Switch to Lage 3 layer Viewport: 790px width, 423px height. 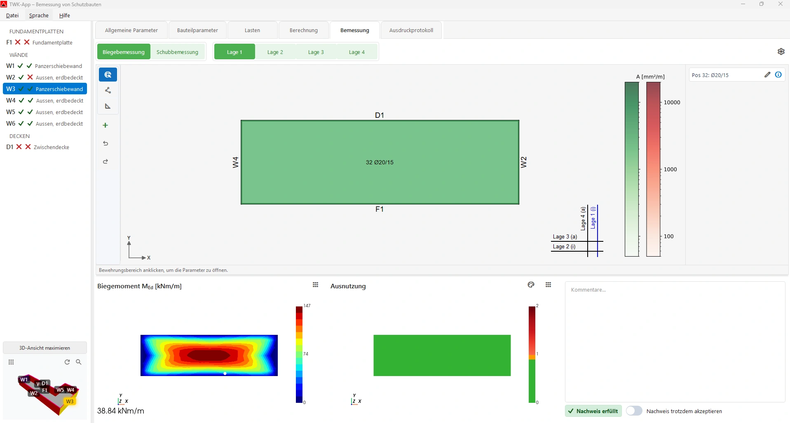[316, 52]
